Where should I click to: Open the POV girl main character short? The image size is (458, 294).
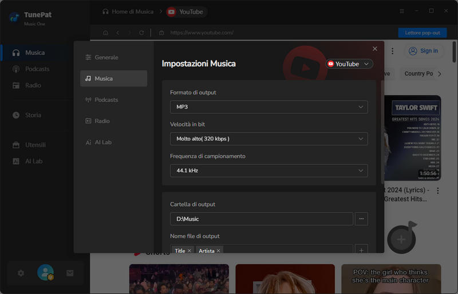click(x=391, y=279)
